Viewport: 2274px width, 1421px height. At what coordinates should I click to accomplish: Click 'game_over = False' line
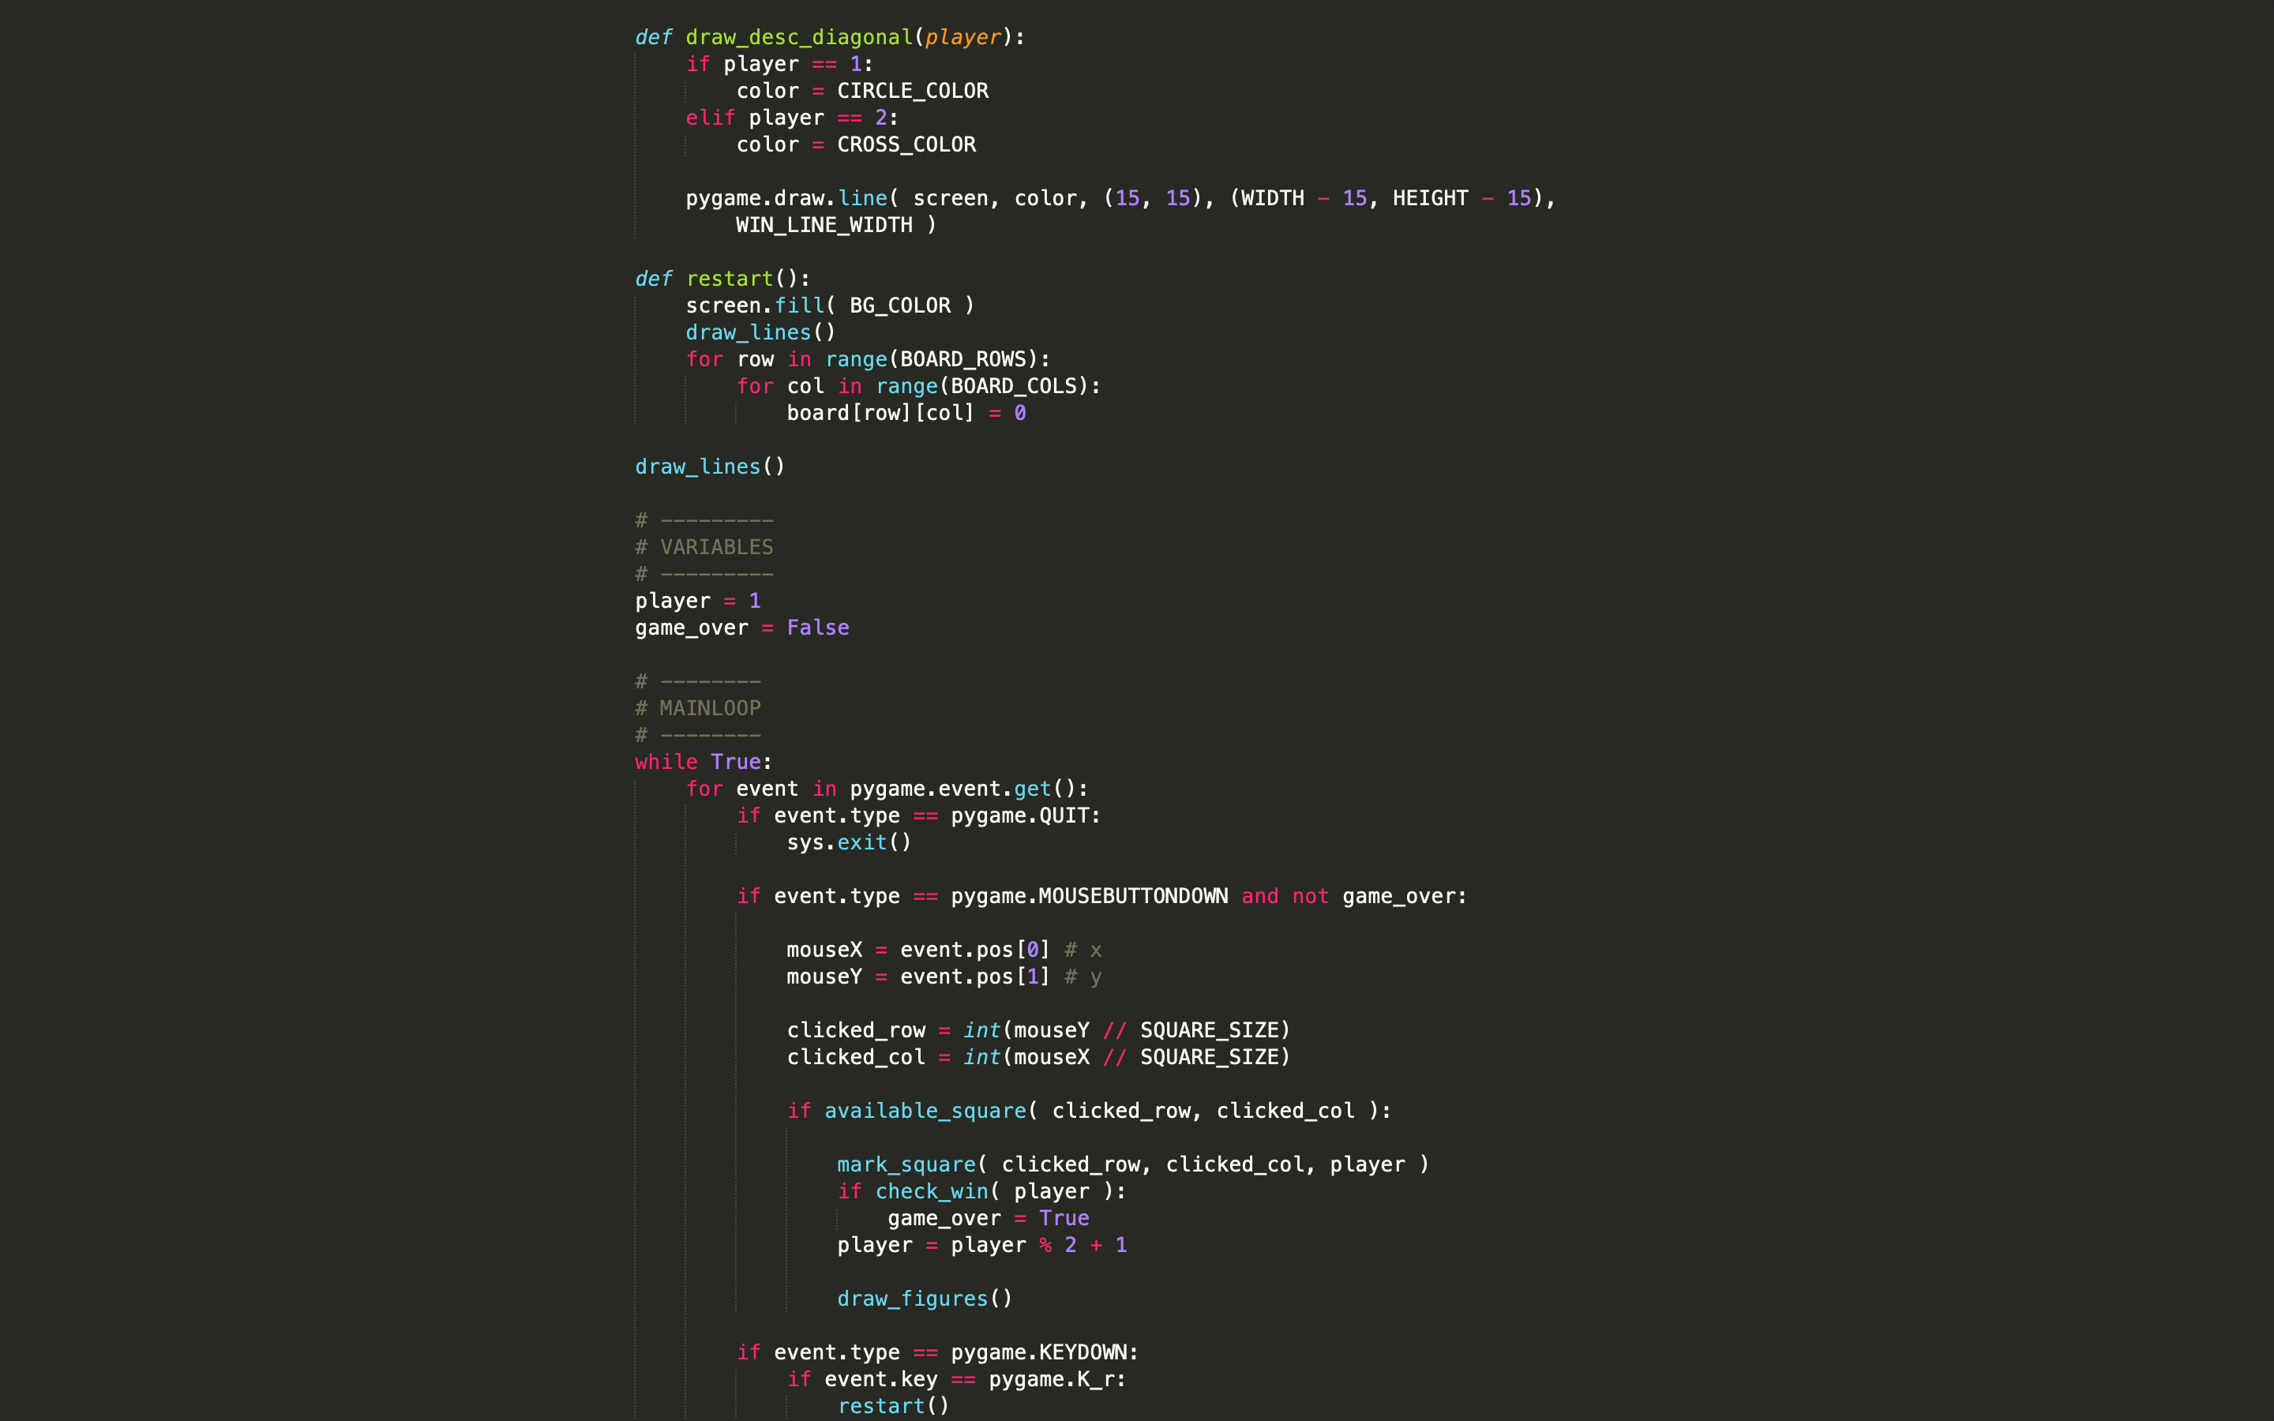tap(742, 628)
